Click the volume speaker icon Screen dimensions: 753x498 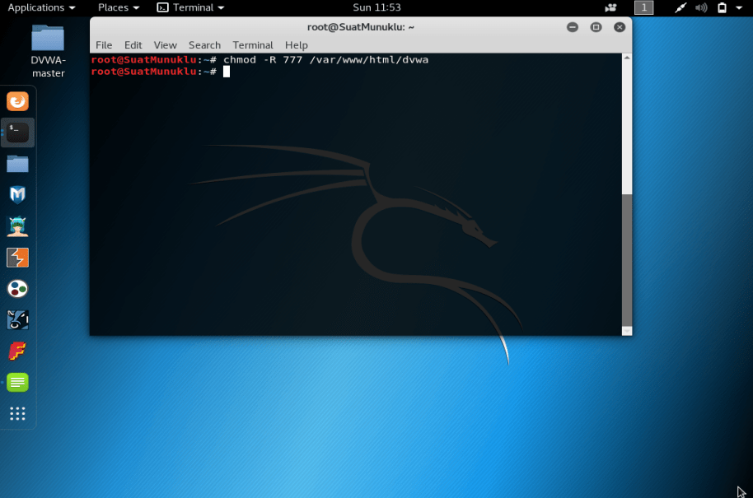701,7
